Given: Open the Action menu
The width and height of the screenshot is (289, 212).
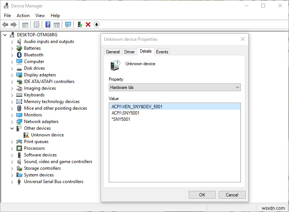Looking at the screenshot, I should point(23,16).
